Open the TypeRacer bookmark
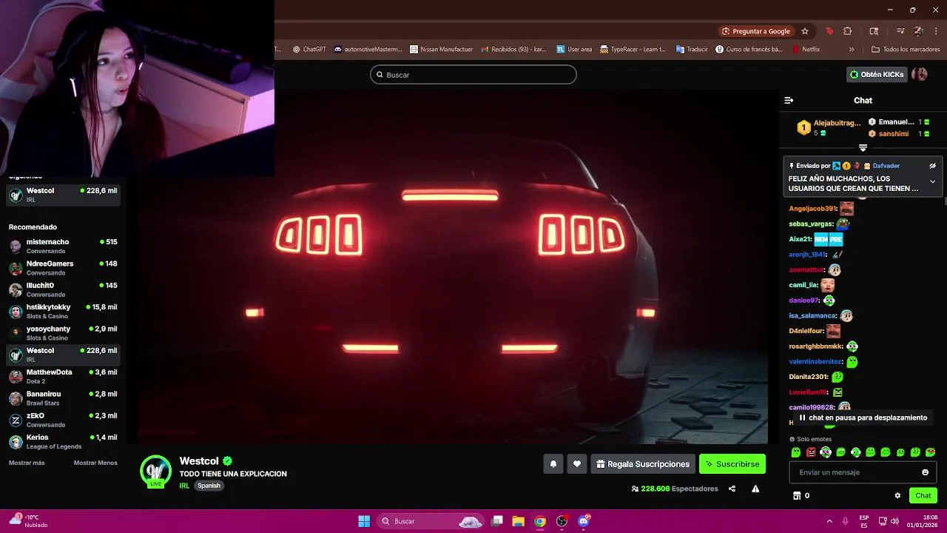 [x=633, y=50]
